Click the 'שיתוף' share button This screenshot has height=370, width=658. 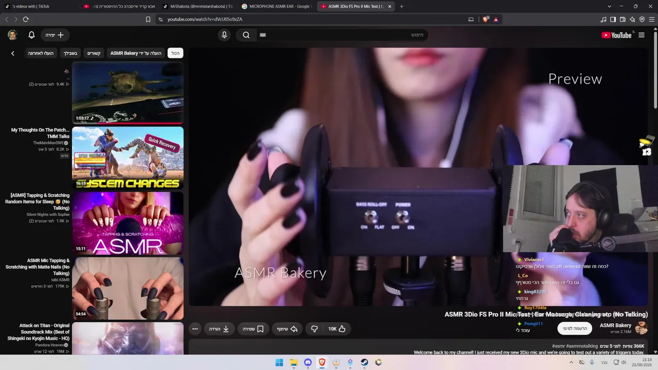coord(287,329)
